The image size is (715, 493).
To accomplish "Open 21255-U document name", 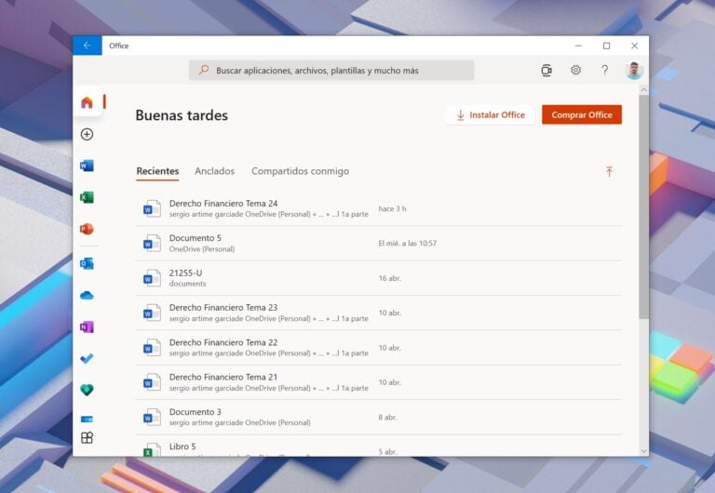I will tap(185, 273).
